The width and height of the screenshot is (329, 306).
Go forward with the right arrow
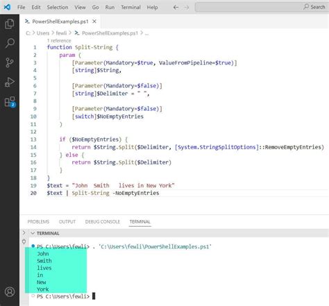pos(187,8)
